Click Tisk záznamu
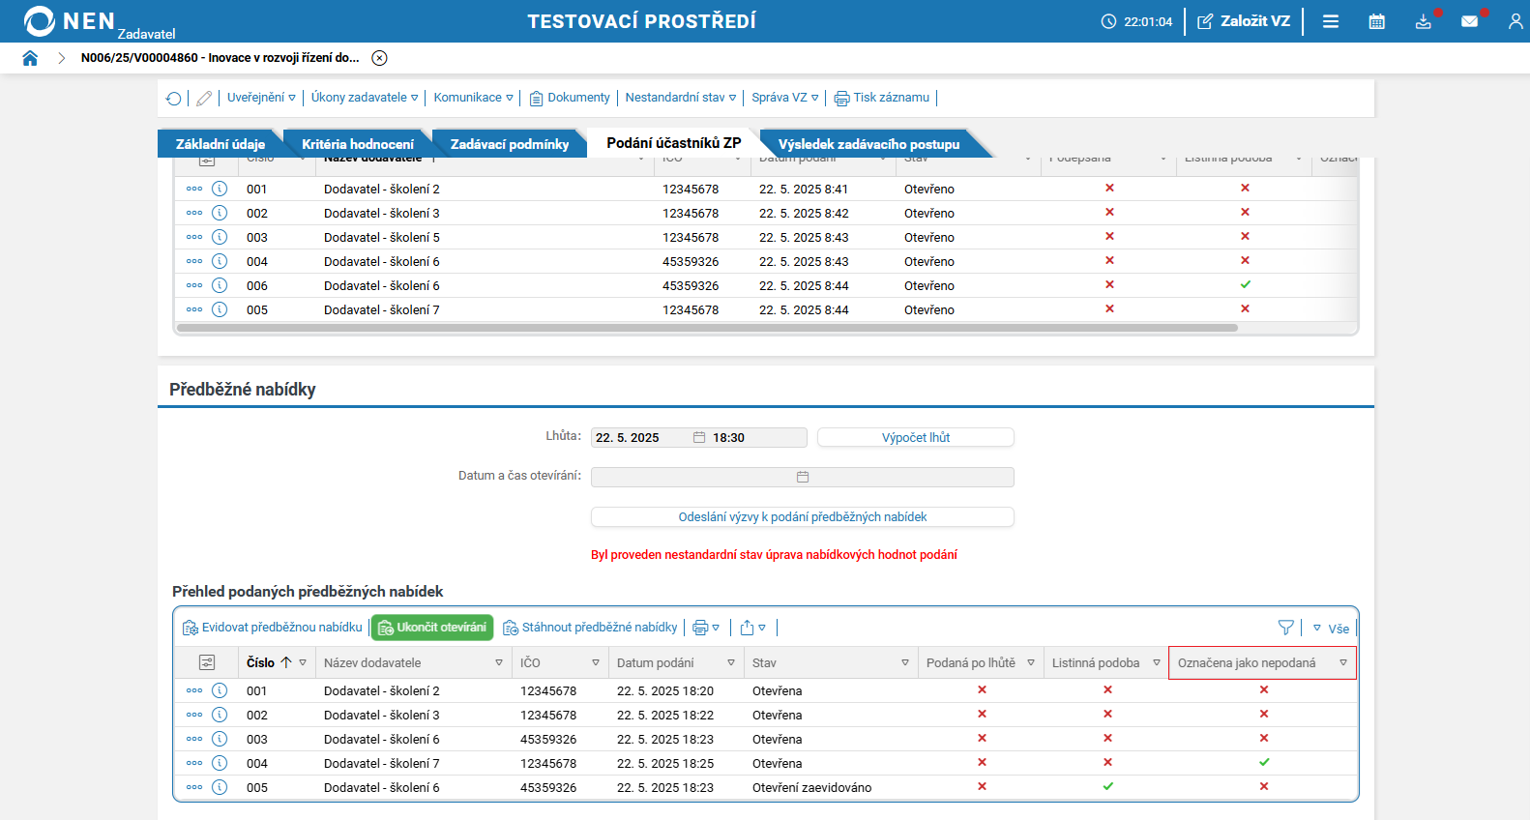The height and width of the screenshot is (820, 1530). pos(882,98)
